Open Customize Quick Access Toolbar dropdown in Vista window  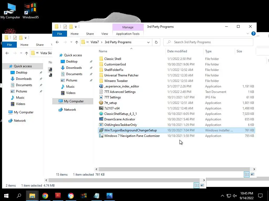tap(25, 38)
